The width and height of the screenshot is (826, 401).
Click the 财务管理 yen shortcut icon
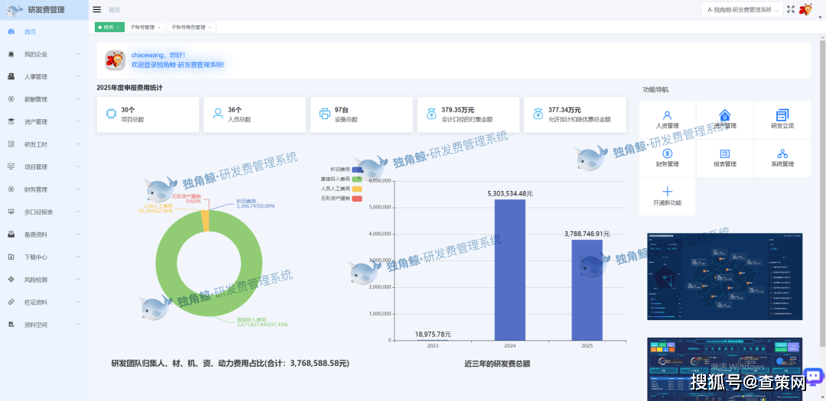tap(667, 154)
